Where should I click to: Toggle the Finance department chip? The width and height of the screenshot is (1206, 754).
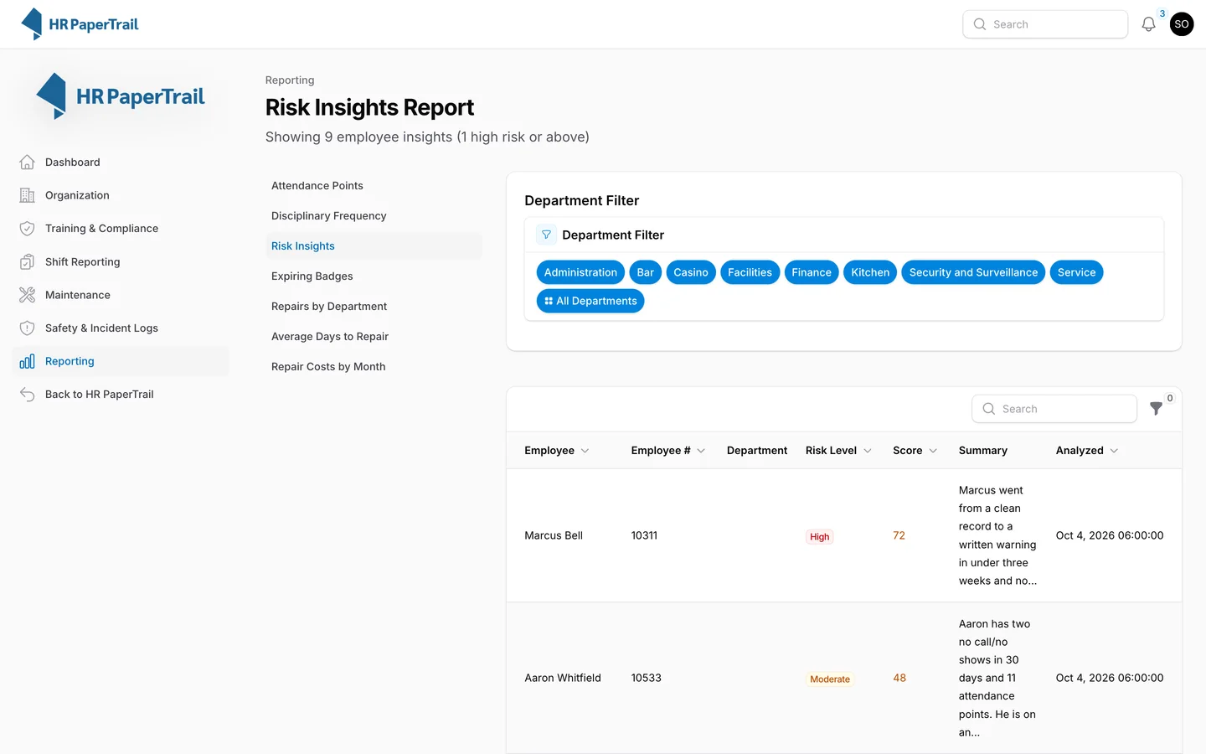tap(812, 272)
